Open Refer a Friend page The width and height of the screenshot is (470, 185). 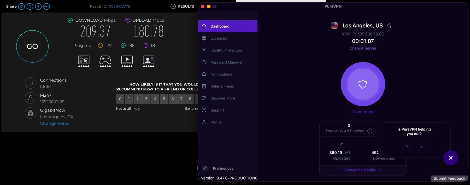228,86
